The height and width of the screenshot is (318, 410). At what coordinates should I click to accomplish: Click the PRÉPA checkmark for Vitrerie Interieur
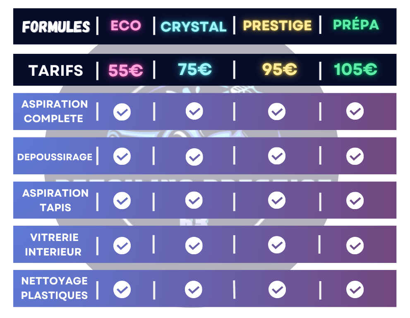355,246
